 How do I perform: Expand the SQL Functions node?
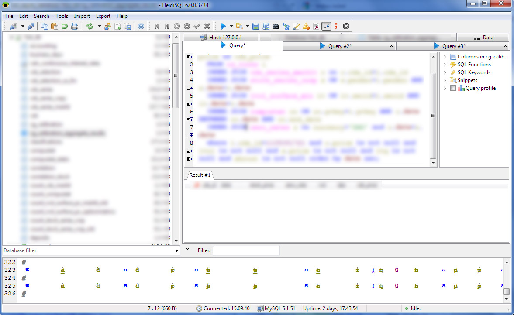(445, 65)
